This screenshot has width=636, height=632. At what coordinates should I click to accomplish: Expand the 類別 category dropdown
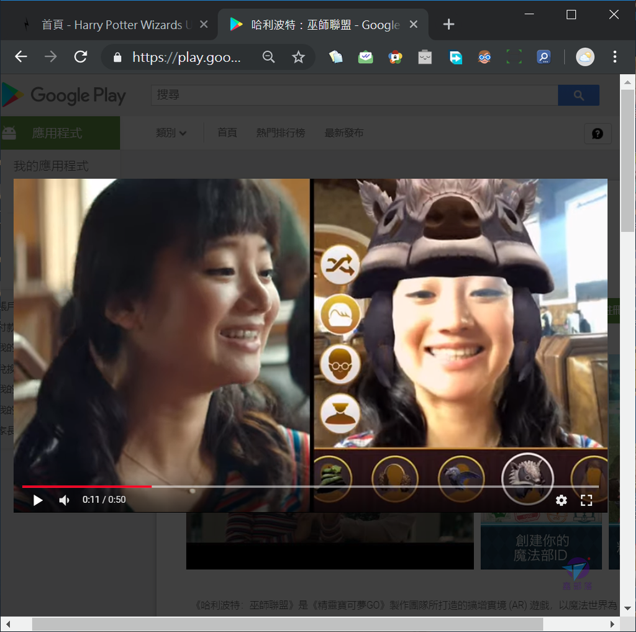point(171,133)
